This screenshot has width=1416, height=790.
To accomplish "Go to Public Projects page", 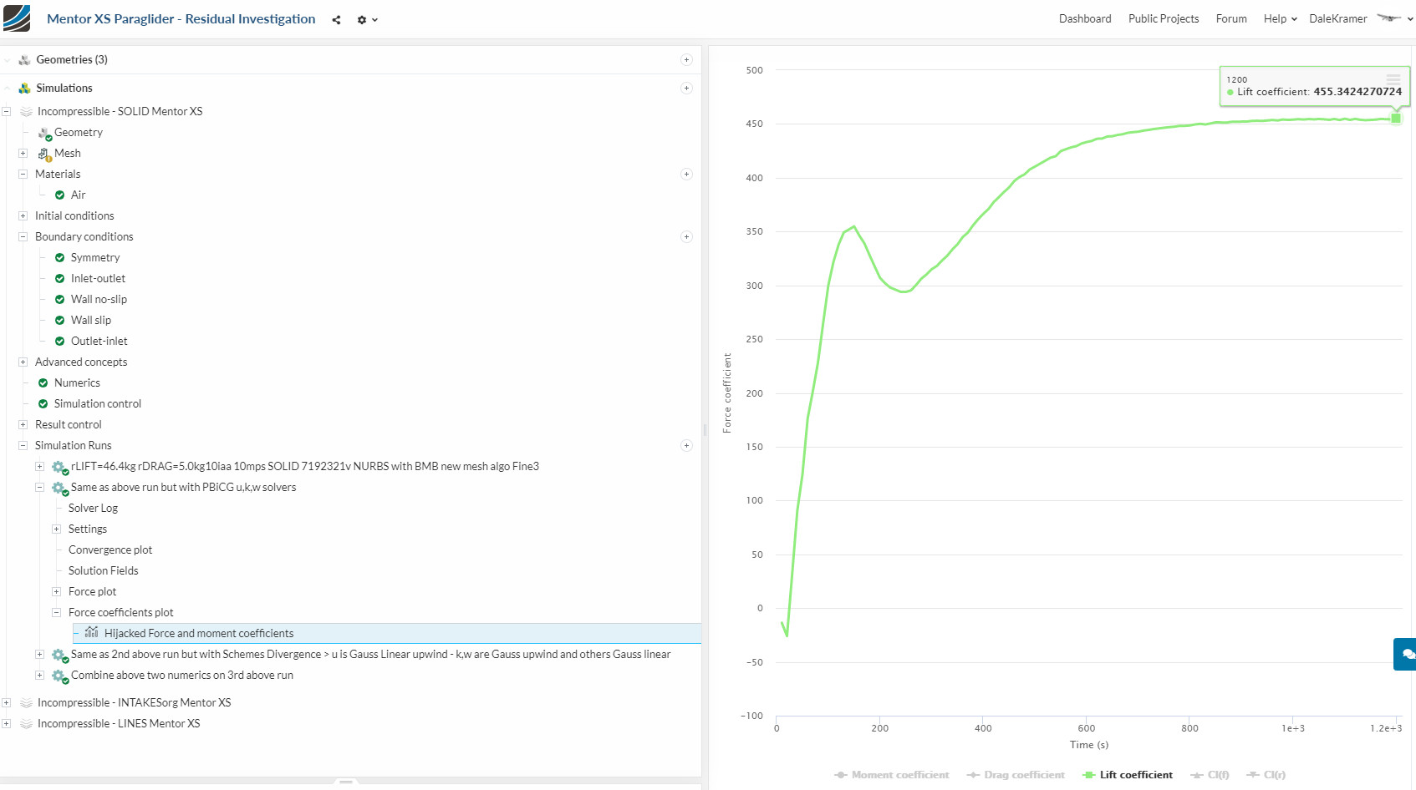I will [1163, 19].
